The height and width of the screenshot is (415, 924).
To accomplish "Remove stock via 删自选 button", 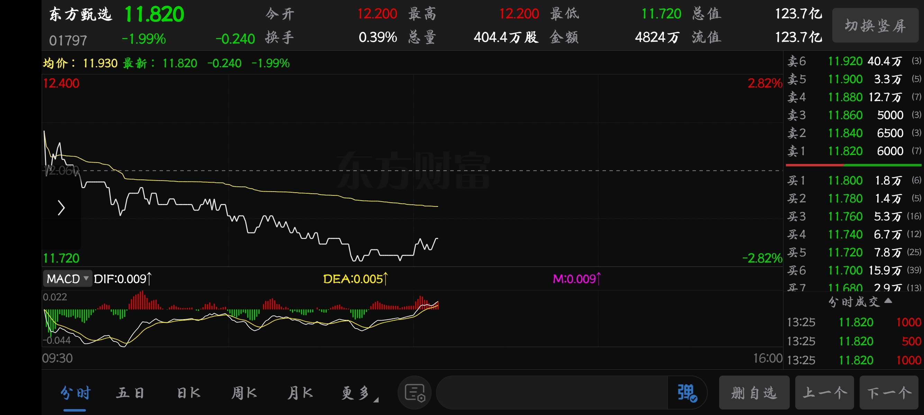I will tap(754, 393).
